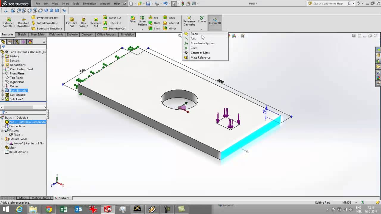Select the Revolved Boss/Base tool
This screenshot has height=214, width=381.
click(x=24, y=22)
